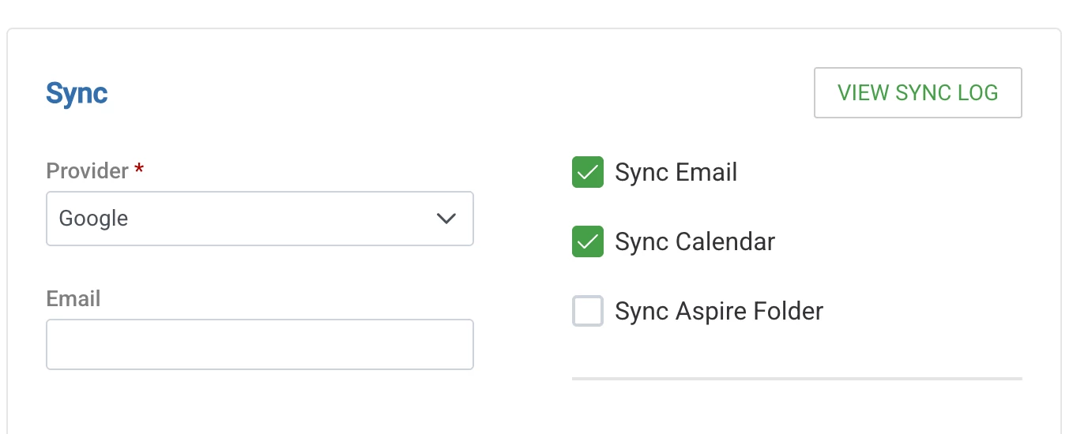Click the Provider field label
This screenshot has width=1073, height=434.
coord(87,170)
